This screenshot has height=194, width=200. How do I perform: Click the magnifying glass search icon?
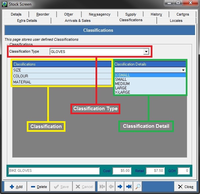(x=138, y=187)
